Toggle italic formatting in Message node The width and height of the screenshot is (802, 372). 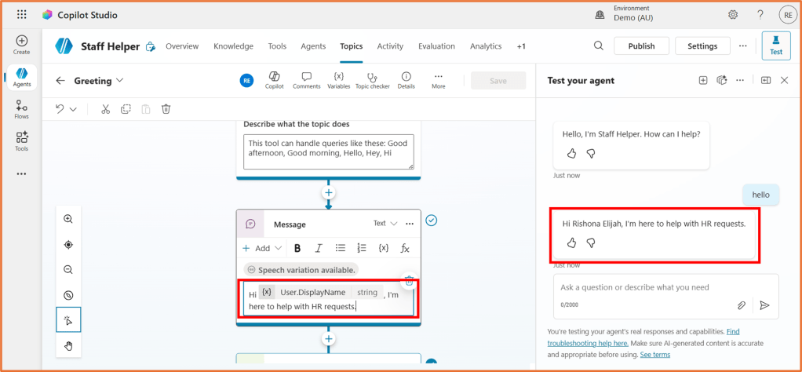(x=319, y=248)
